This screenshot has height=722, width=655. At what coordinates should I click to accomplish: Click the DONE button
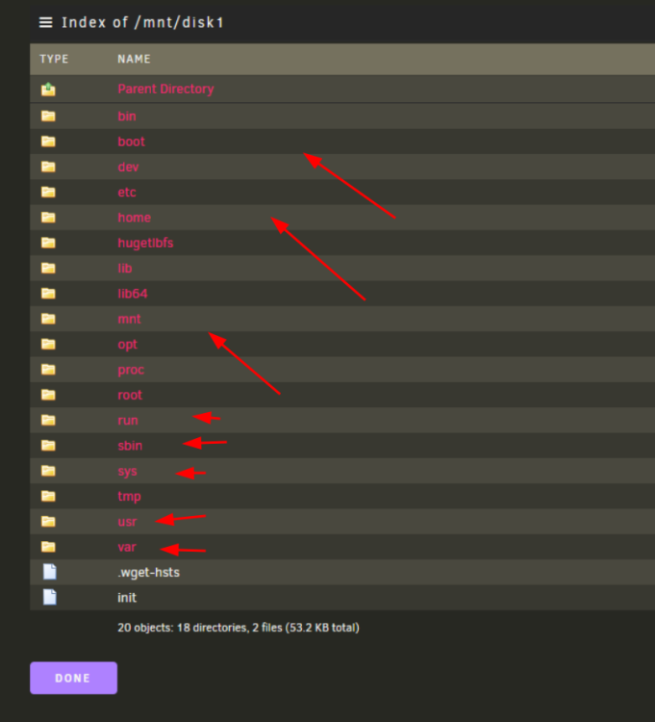(74, 678)
